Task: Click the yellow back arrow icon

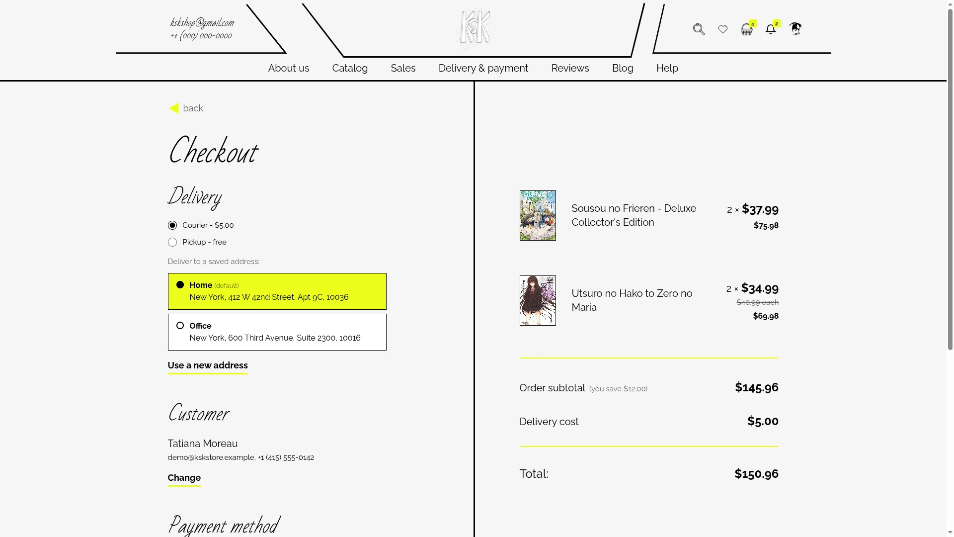Action: (x=173, y=108)
